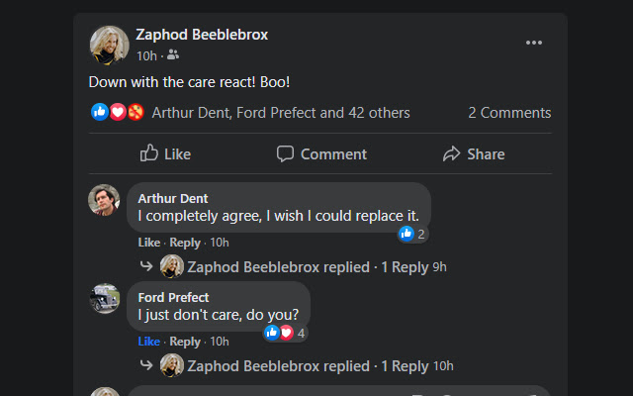Open Zaphod Beeblebrox's profile name link

tap(202, 35)
